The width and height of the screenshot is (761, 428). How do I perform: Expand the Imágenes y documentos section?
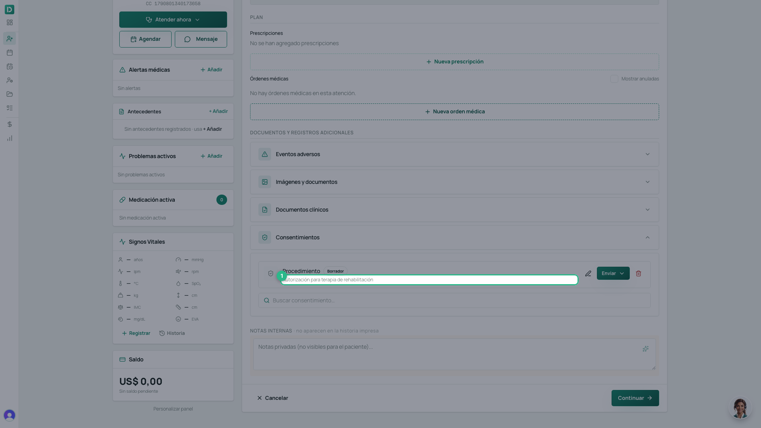pyautogui.click(x=454, y=182)
